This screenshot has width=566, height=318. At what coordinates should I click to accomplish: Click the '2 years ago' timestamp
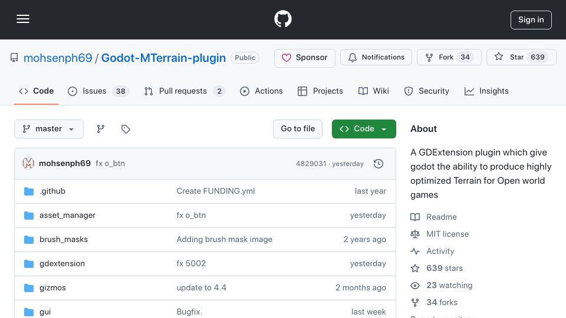click(364, 240)
